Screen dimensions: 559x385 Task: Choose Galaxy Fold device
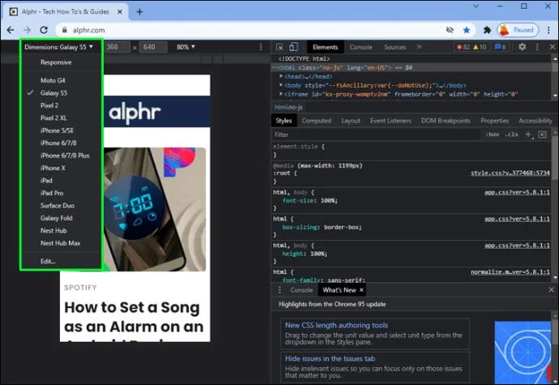pos(57,218)
